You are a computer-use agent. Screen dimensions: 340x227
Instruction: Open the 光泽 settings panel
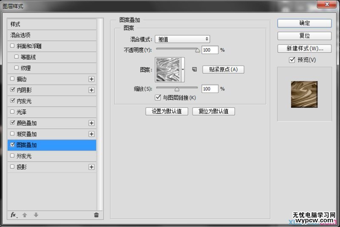(x=22, y=112)
